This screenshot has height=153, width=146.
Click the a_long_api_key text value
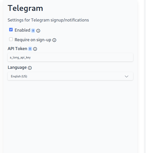(20, 57)
